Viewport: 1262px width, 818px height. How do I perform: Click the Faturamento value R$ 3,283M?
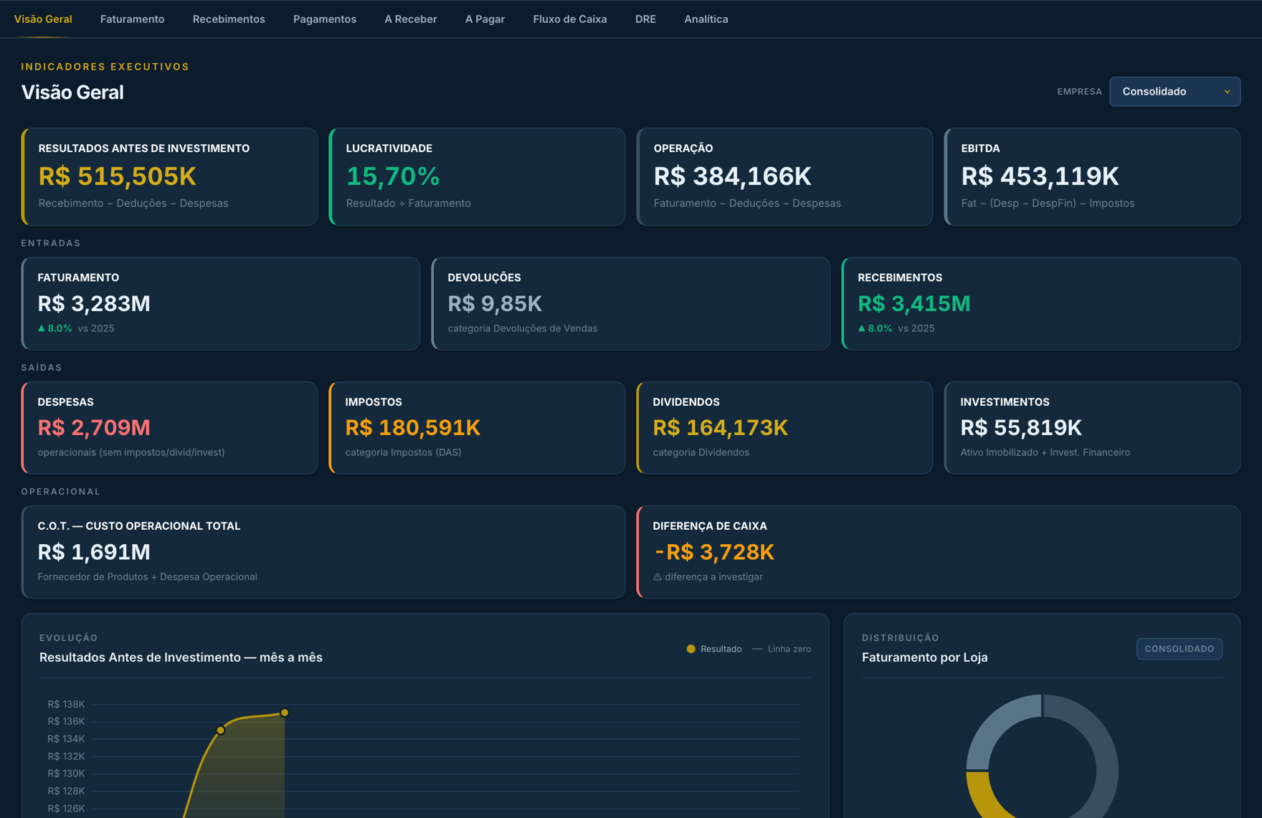tap(94, 304)
